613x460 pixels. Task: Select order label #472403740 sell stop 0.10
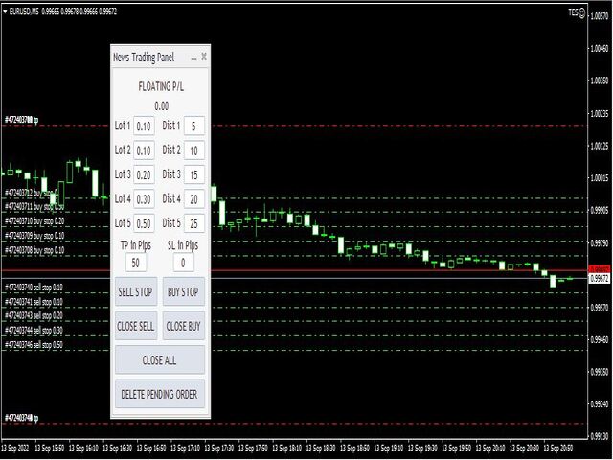pyautogui.click(x=34, y=287)
